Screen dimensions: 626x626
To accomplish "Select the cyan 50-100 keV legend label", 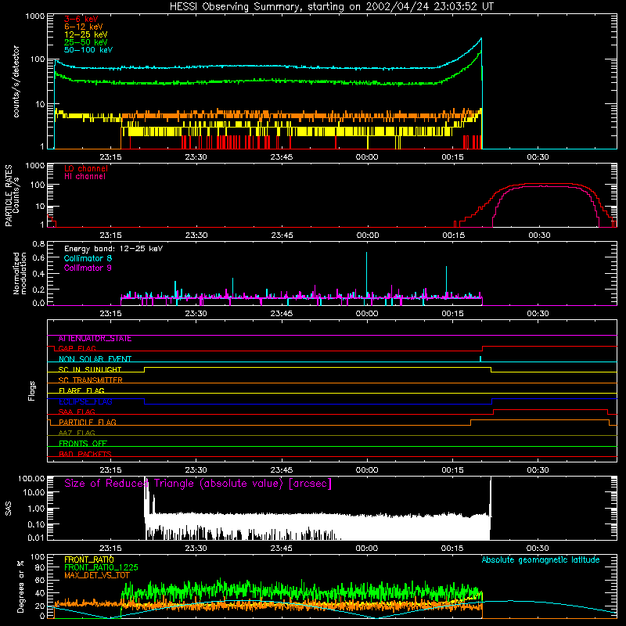I will coord(88,50).
